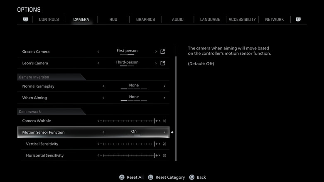Open the Accessibility tab
The width and height of the screenshot is (324, 182).
coord(242,20)
